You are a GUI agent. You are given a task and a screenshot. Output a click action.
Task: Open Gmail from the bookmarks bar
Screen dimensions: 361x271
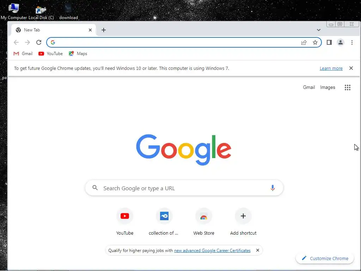[23, 54]
